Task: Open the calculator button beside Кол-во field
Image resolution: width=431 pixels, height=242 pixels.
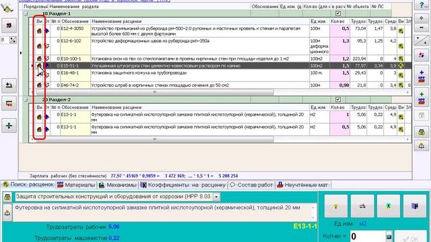Action: click(x=389, y=236)
